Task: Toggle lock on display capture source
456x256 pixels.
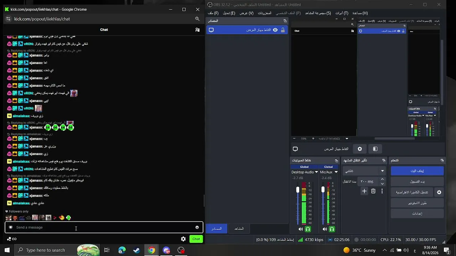Action: click(283, 30)
